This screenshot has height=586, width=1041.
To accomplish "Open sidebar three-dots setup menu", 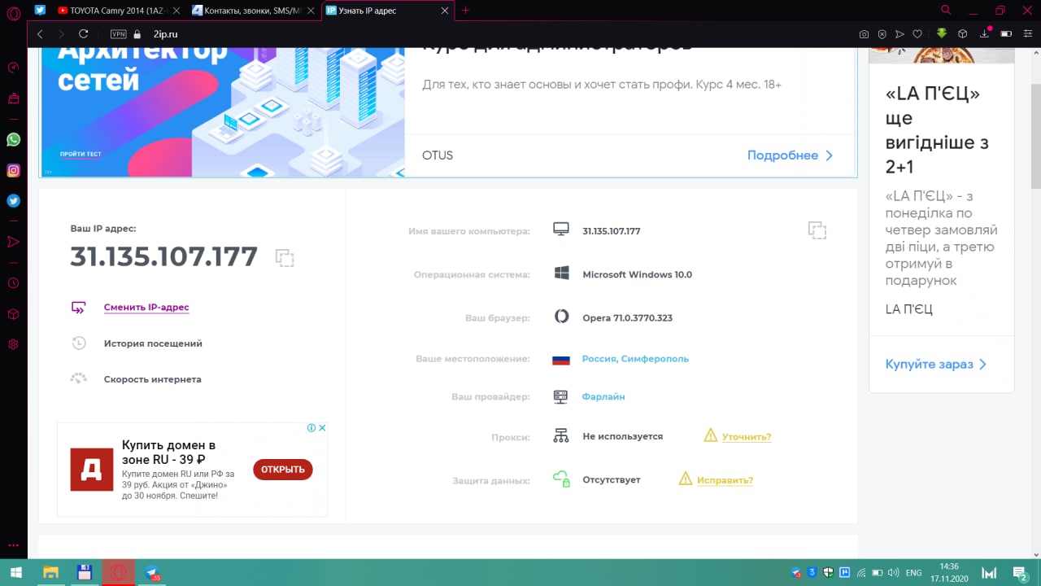I will [x=13, y=545].
